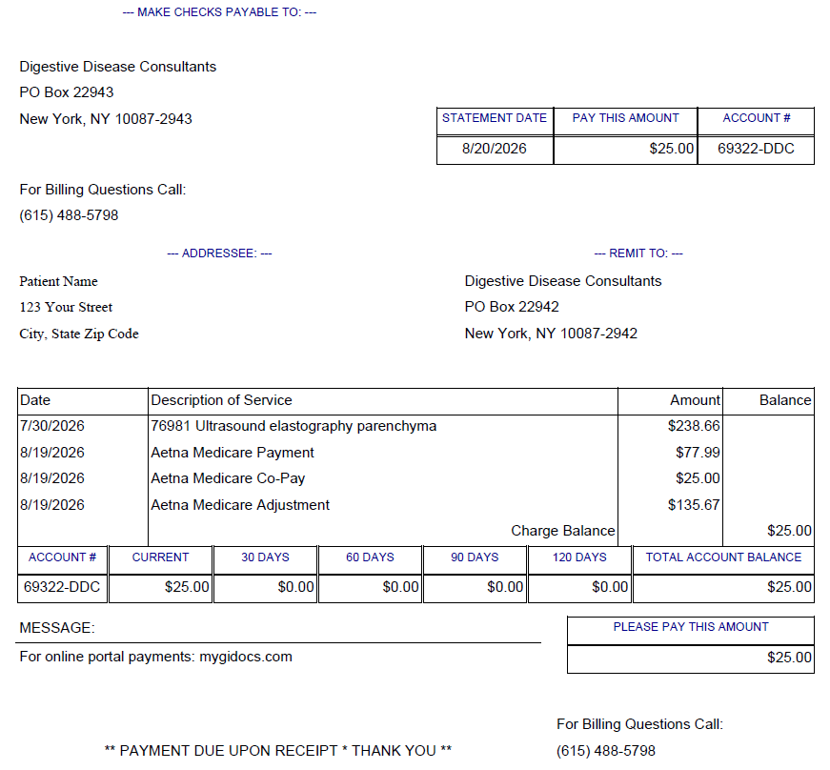Click the 'PAYMENT DUE UPON RECEIPT' footer
Screen dimensions: 830x770
278,751
